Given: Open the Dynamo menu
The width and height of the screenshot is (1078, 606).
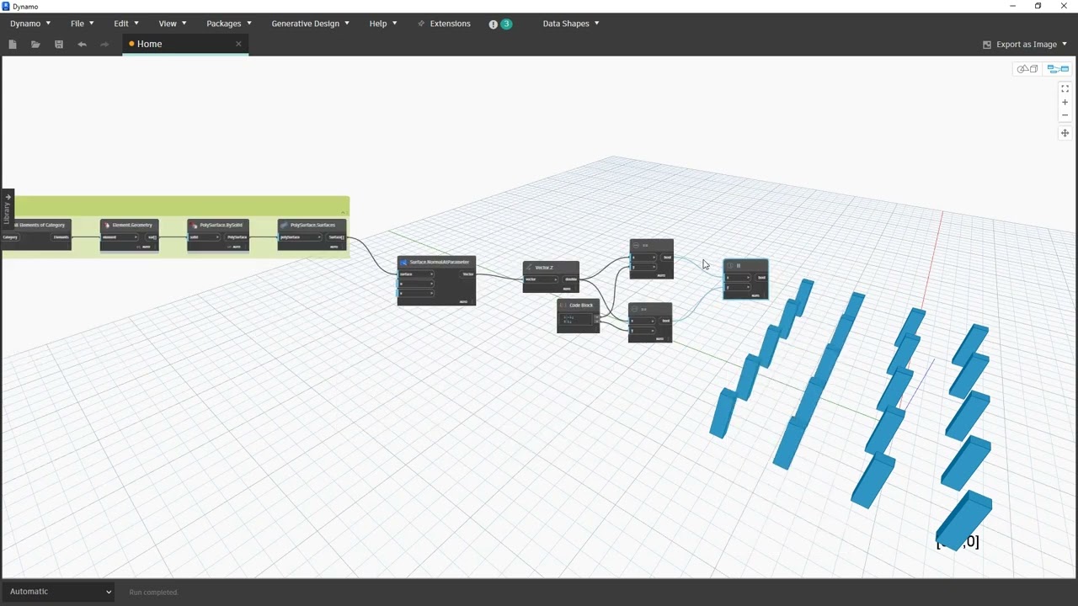Looking at the screenshot, I should coord(30,24).
